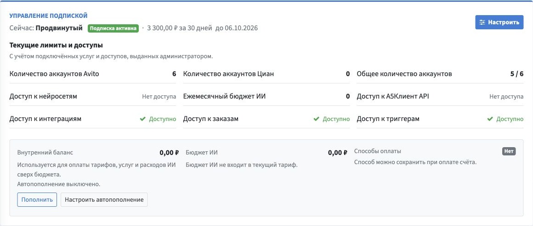The image size is (533, 226).
Task: Click the Доступ к нейросетям label
Action: pyautogui.click(x=43, y=96)
